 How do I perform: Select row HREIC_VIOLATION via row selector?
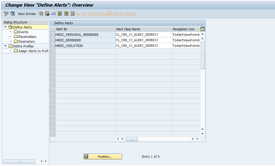tap(53, 46)
